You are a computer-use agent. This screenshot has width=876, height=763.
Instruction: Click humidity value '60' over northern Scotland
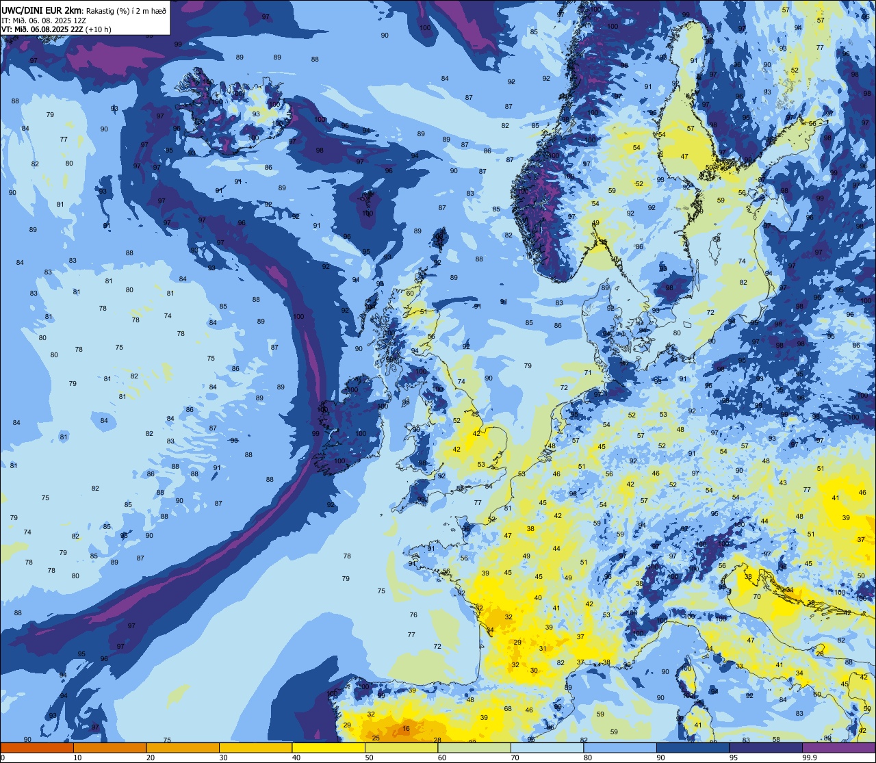(x=410, y=293)
